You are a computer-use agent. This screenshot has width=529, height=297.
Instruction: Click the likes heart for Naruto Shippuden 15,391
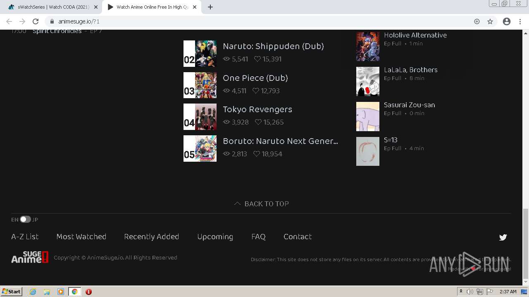tap(257, 59)
